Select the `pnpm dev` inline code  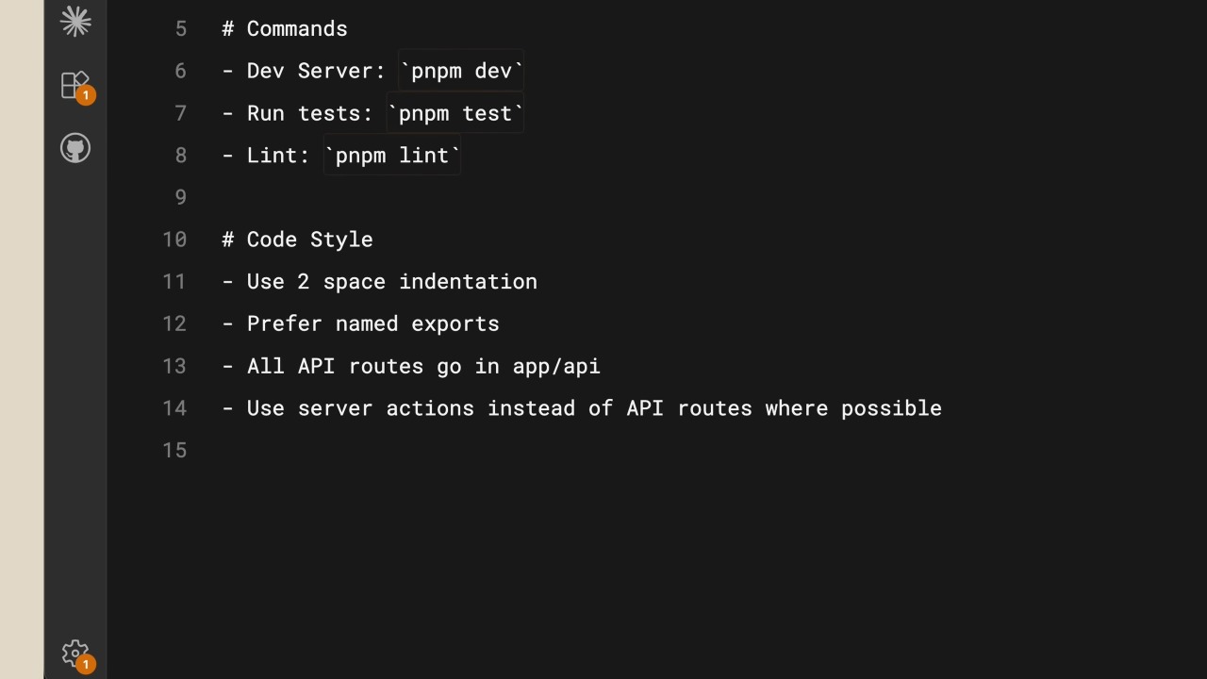coord(461,71)
